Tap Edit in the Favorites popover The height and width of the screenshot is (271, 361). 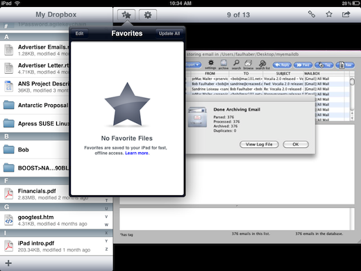[79, 33]
